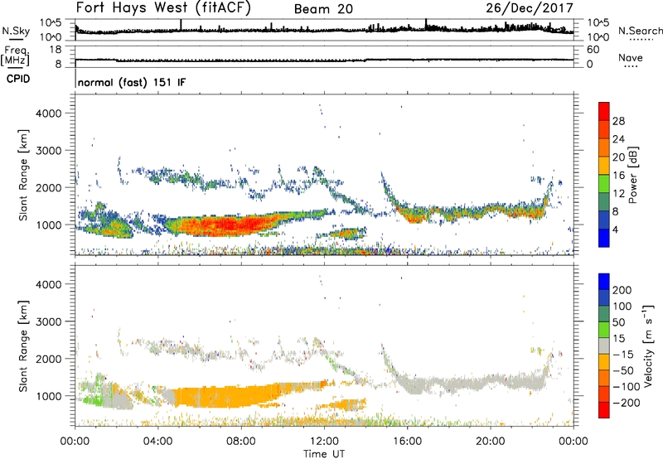Click the velocity panel 'Slant Range [km]' label
This screenshot has width=663, height=459.
pos(23,346)
